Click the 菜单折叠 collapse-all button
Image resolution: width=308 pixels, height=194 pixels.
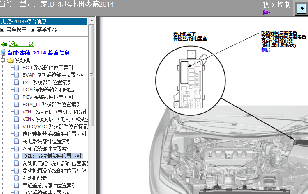pos(47,29)
